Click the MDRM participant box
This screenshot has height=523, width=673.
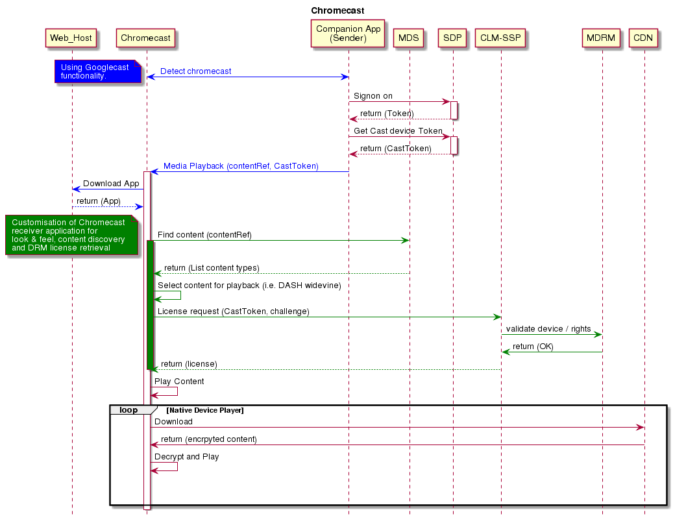point(601,38)
